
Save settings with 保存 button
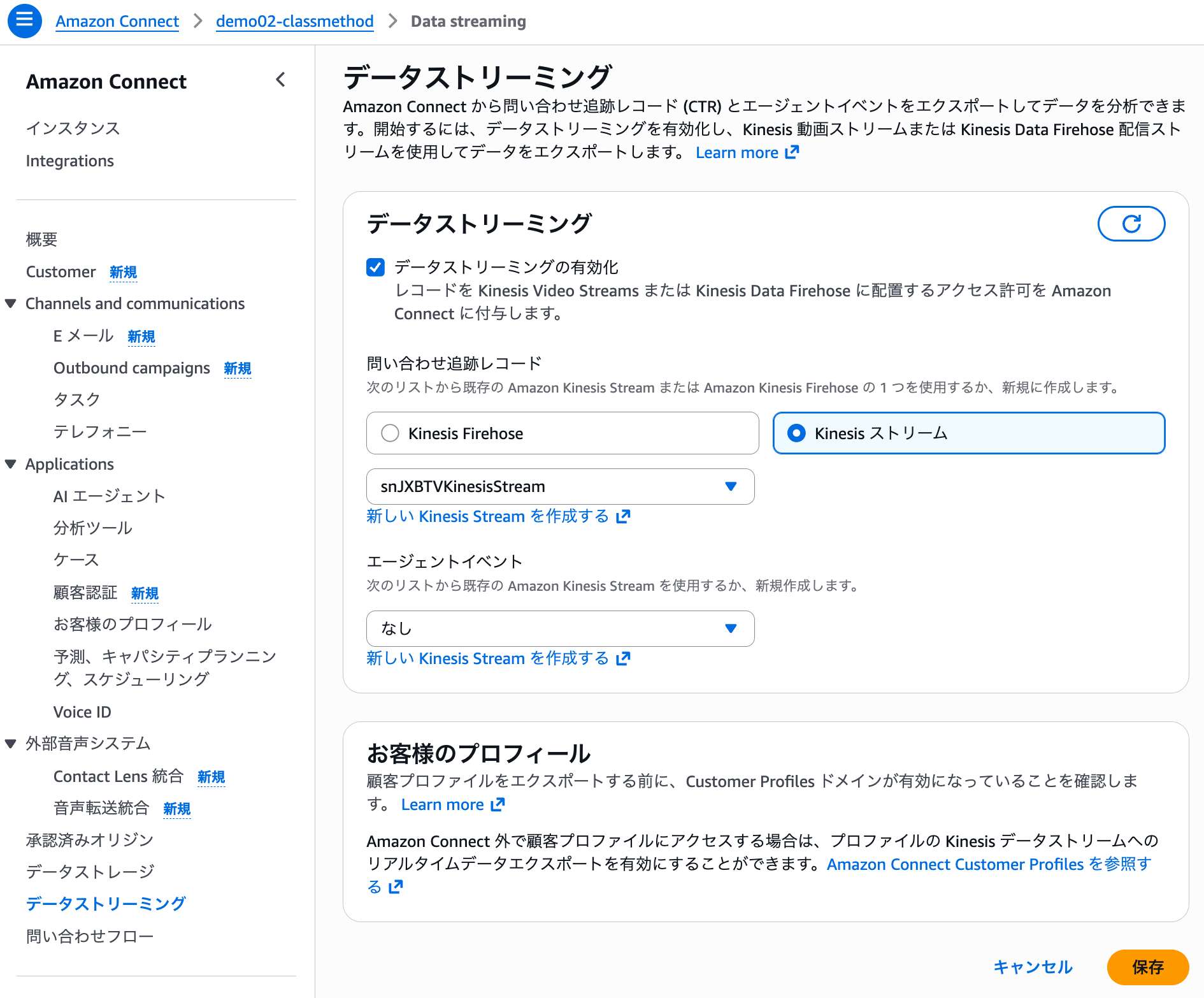pos(1148,967)
